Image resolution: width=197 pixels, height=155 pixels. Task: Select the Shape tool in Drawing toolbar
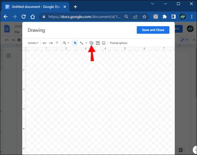click(x=91, y=43)
